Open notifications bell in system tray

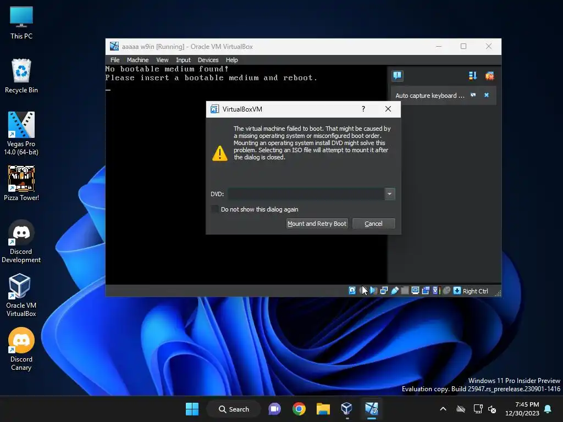tap(548, 409)
